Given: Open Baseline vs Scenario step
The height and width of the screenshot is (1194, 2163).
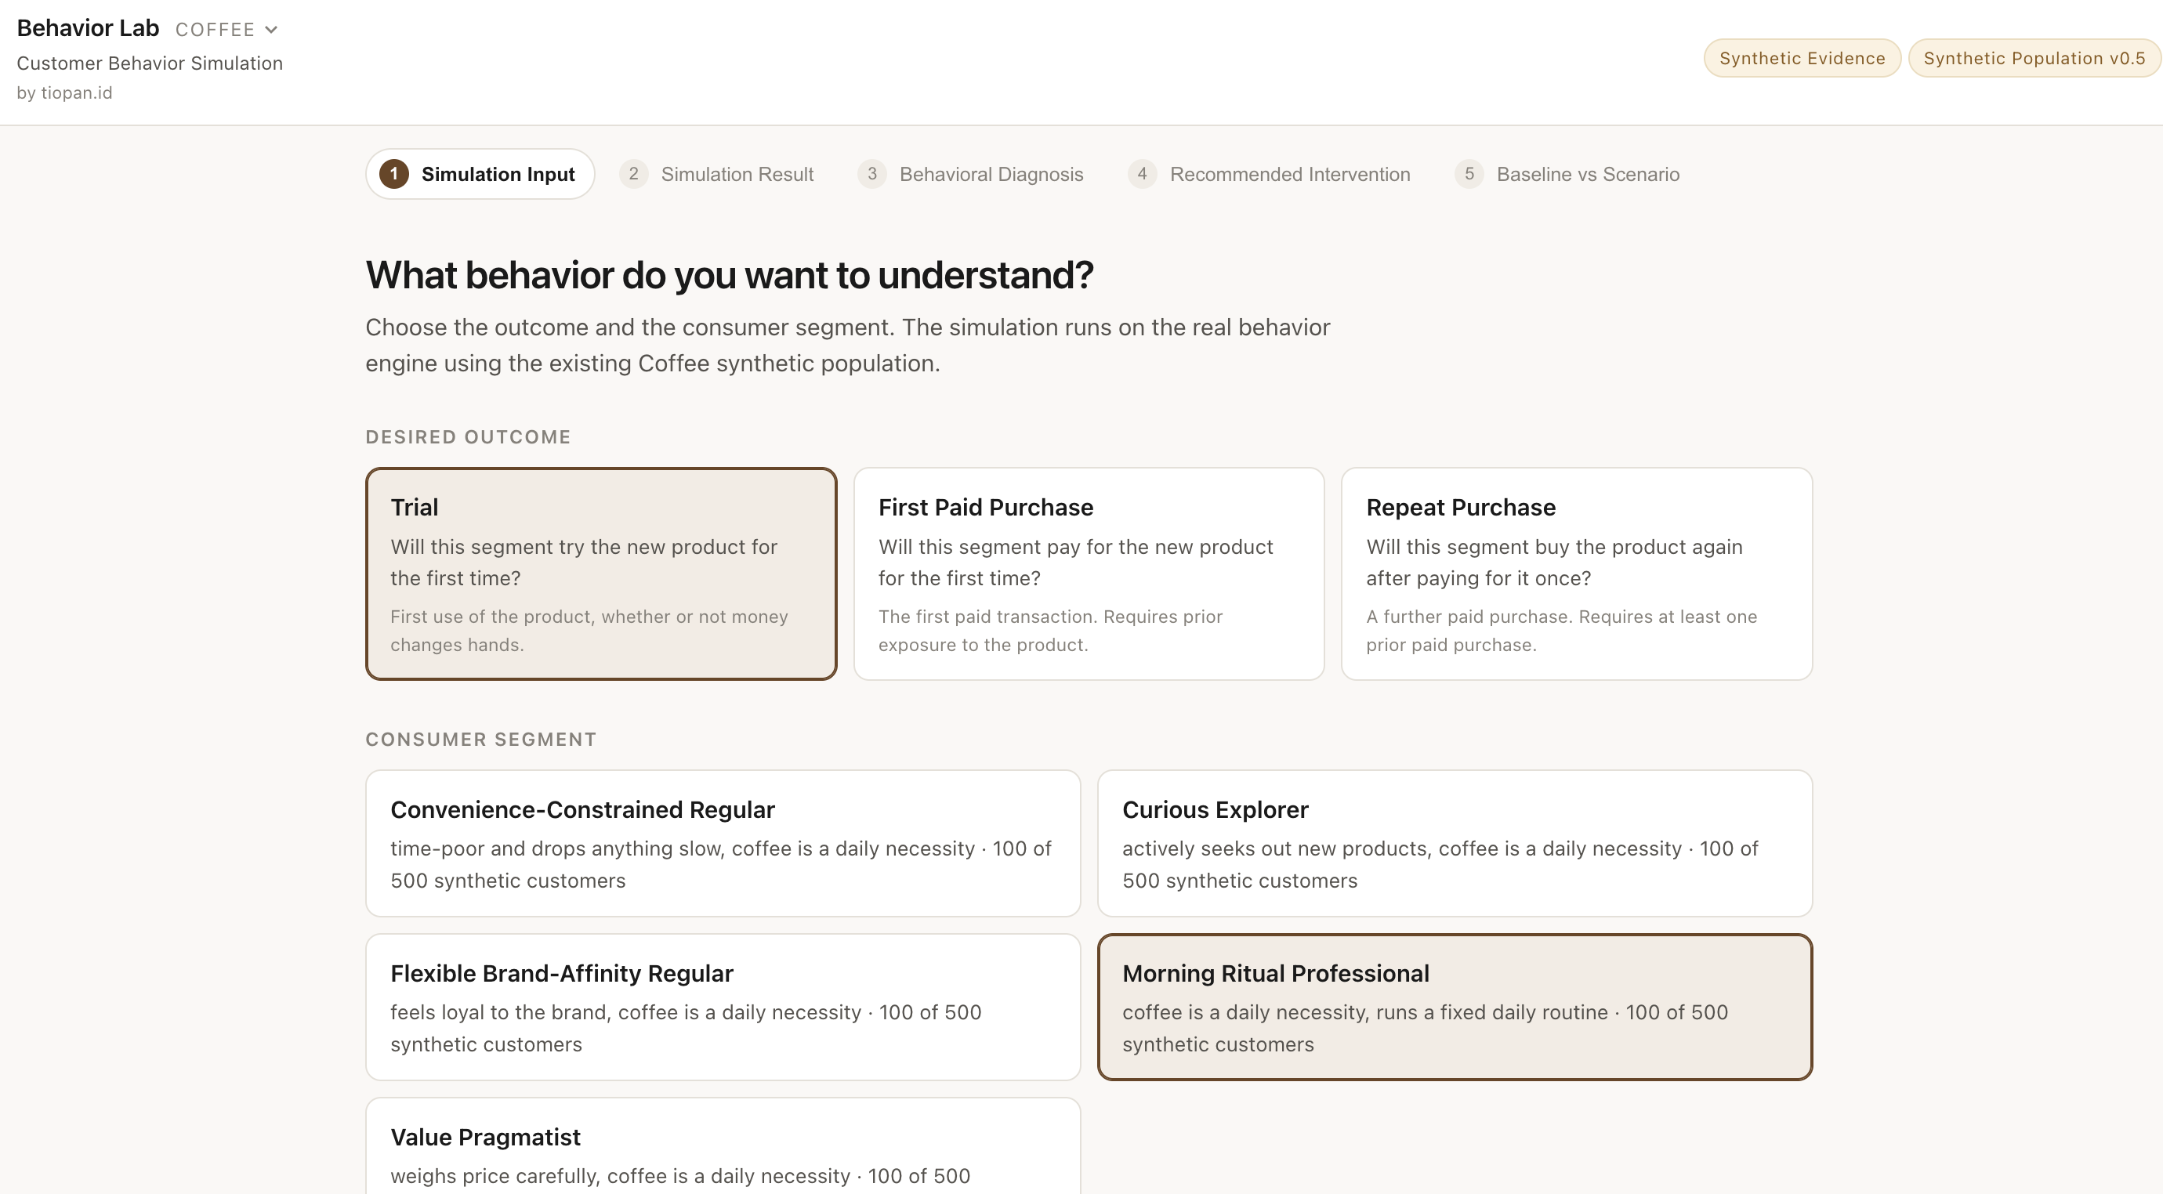Looking at the screenshot, I should [1567, 174].
